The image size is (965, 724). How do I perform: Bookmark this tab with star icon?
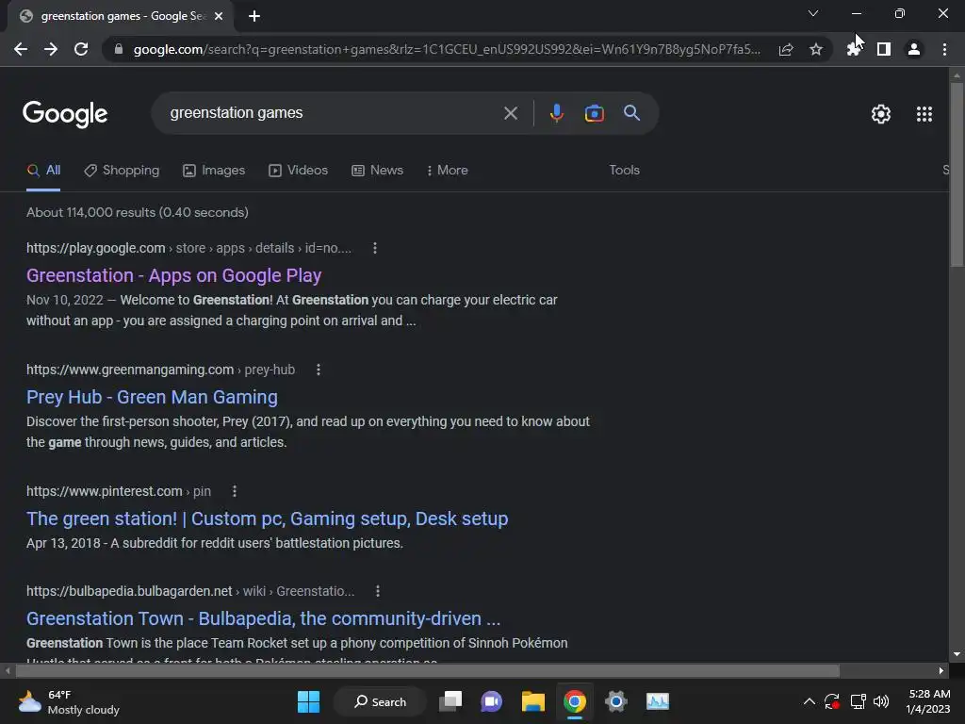point(816,49)
